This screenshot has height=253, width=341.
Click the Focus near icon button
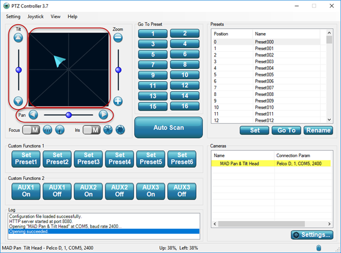click(x=47, y=130)
